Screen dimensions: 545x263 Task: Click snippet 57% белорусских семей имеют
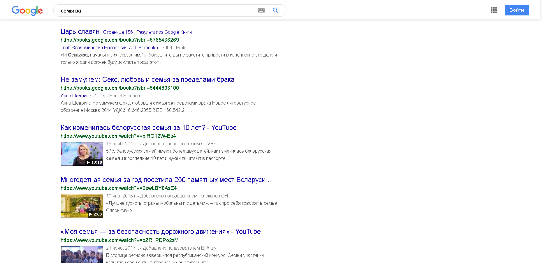[x=189, y=155]
